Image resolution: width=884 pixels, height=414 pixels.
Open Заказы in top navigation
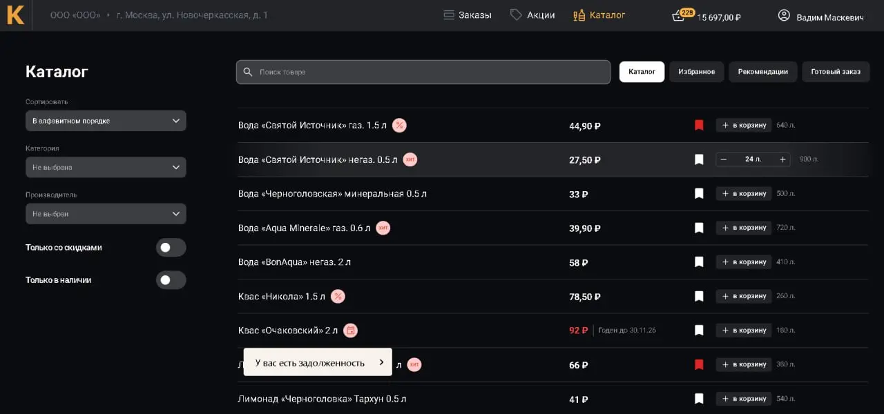468,15
